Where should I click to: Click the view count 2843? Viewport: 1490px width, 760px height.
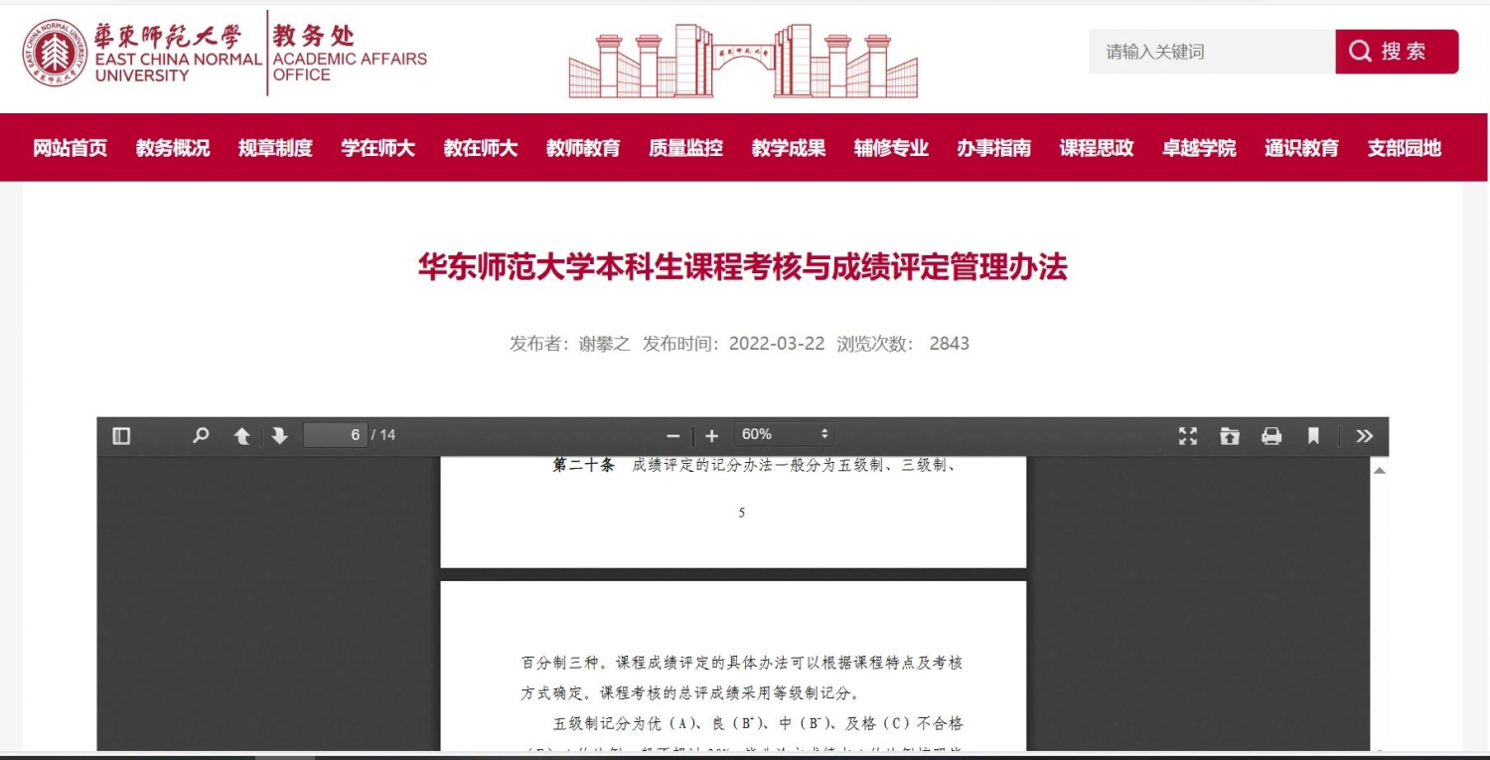point(950,344)
